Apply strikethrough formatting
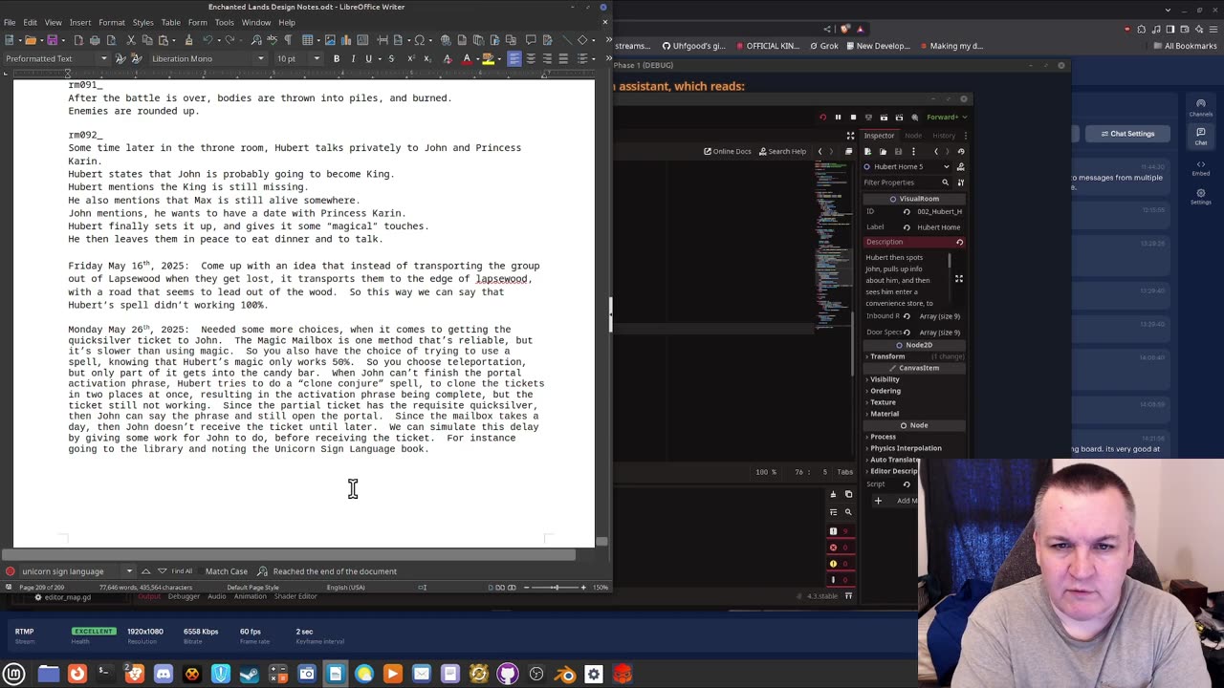The image size is (1224, 688). [x=391, y=59]
